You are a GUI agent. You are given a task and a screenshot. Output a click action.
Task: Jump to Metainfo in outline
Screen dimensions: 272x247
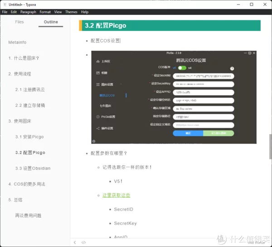[17, 42]
